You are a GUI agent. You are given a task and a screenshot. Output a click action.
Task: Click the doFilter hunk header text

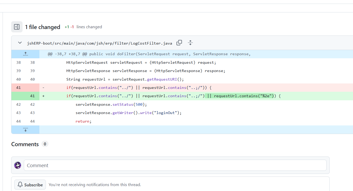149,54
